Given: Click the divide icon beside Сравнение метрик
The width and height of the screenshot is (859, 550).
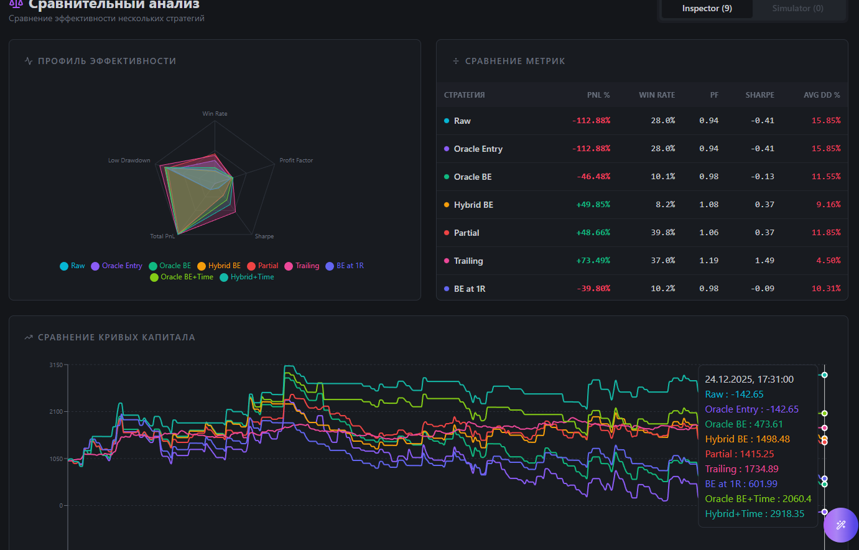Looking at the screenshot, I should point(456,61).
